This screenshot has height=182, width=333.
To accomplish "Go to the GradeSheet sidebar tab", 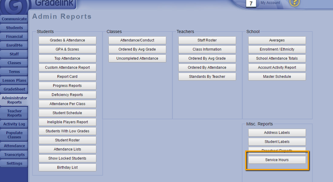I will click(x=14, y=89).
